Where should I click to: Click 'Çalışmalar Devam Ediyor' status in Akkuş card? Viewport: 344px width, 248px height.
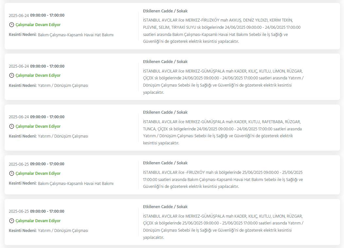[x=38, y=25]
